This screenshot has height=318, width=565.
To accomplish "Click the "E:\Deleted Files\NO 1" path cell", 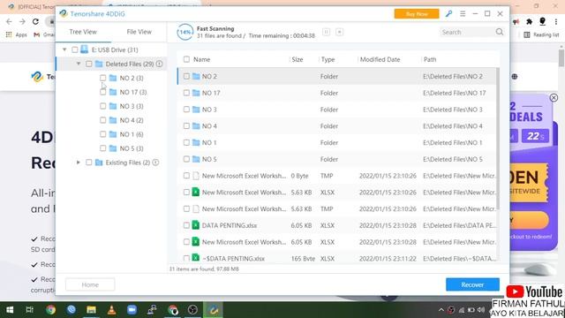I will 453,142.
